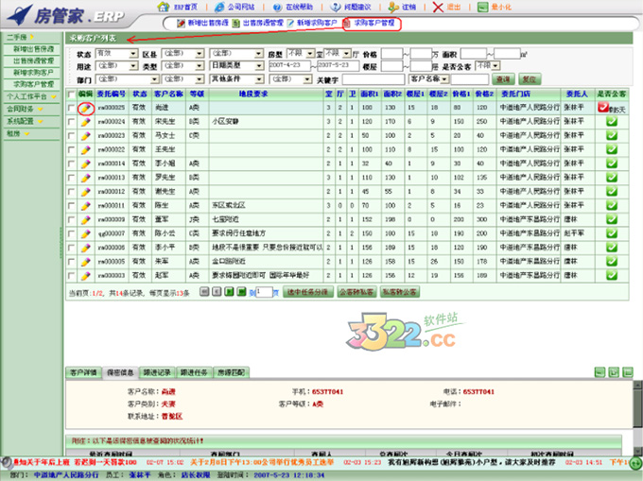Click the edit pencil for customer xw000025
The height and width of the screenshot is (481, 643).
click(x=85, y=109)
